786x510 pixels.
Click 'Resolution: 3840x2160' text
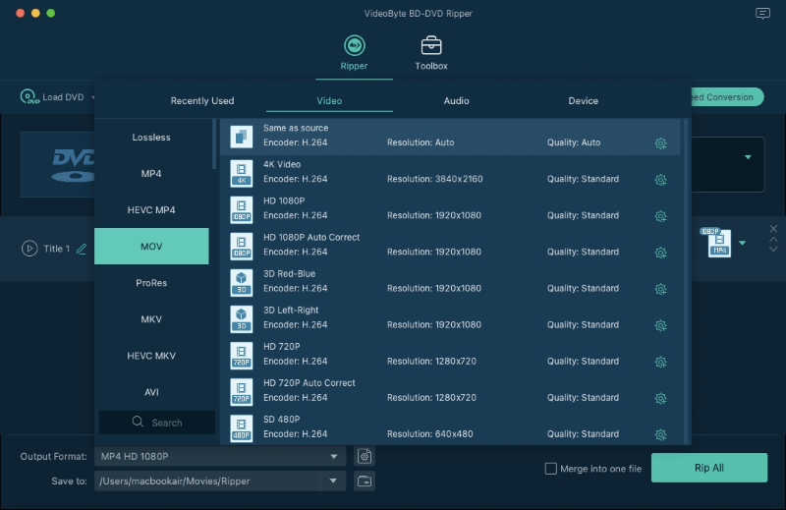click(434, 179)
